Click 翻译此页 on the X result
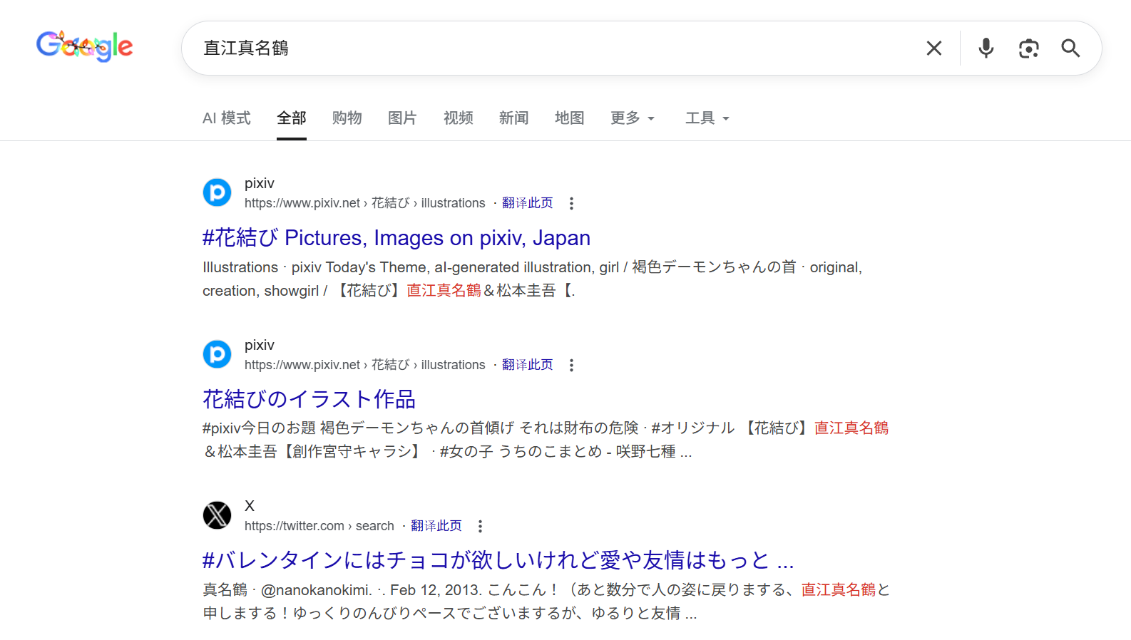 coord(436,526)
